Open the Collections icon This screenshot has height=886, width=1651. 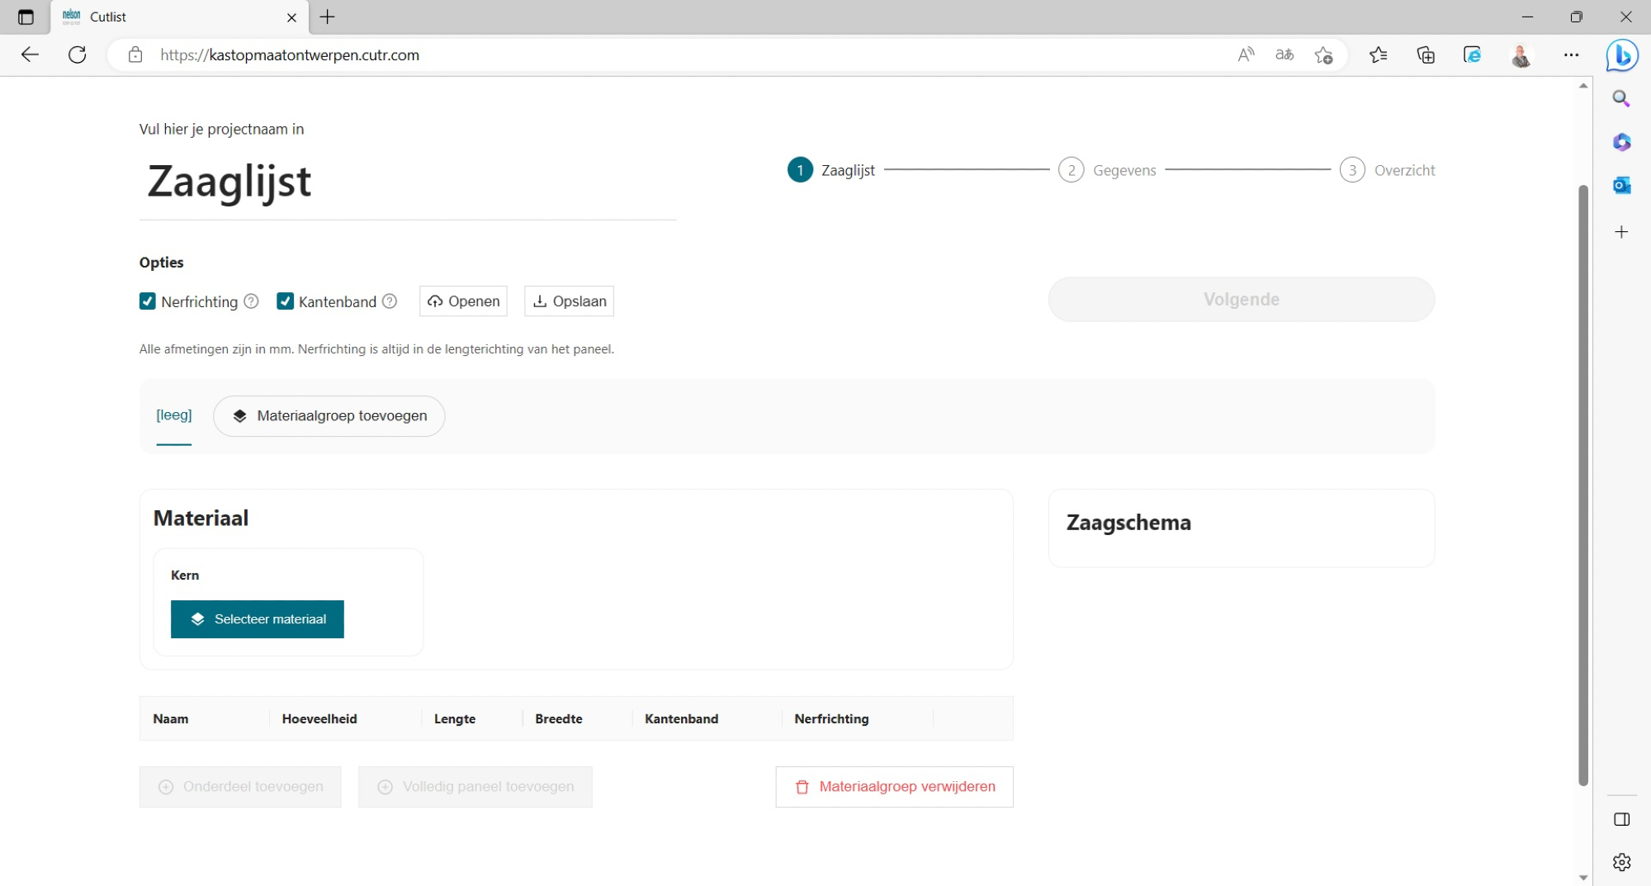[x=1426, y=54]
